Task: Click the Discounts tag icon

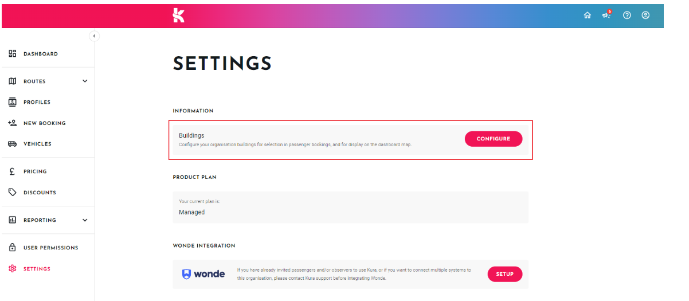Action: pos(12,193)
